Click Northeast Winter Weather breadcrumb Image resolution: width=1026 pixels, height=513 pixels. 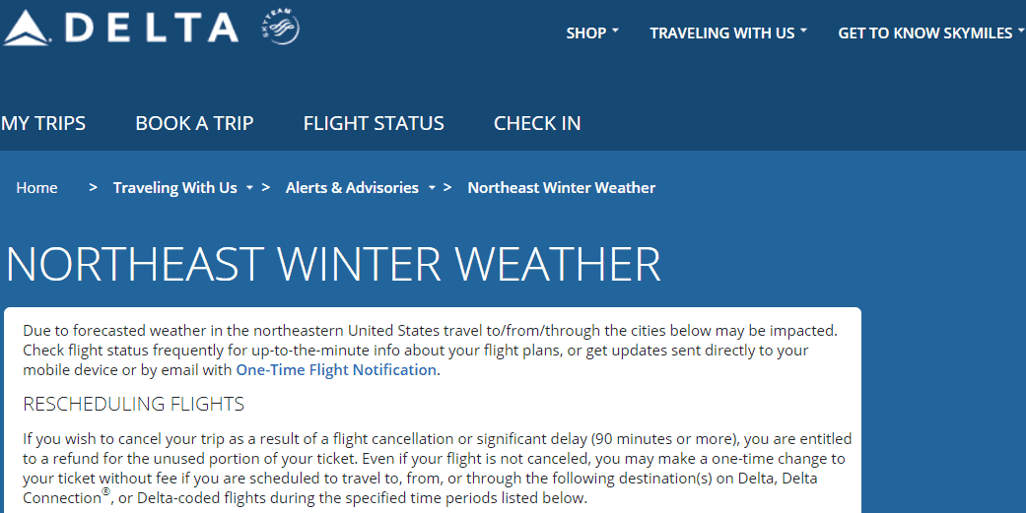tap(562, 187)
